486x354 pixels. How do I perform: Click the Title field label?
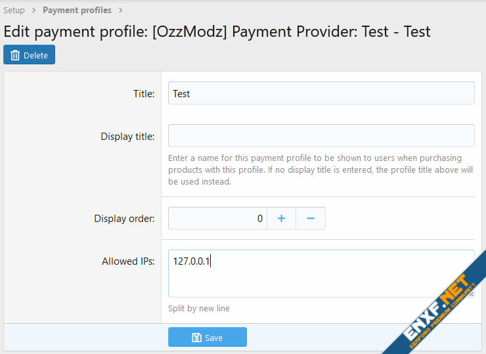pos(144,94)
